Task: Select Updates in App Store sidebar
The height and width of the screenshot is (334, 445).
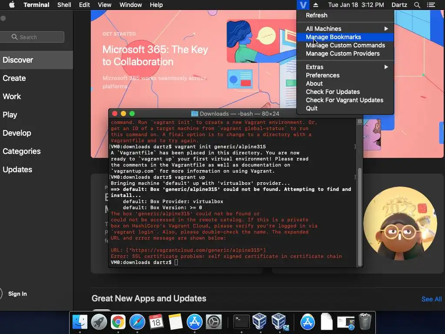Action: (37, 170)
